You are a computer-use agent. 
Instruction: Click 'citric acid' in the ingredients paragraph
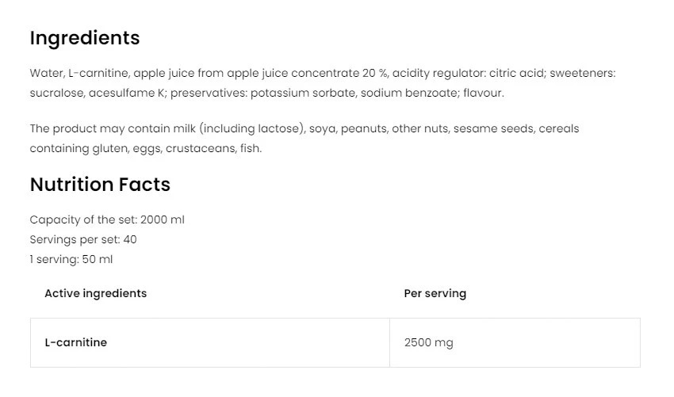tap(515, 73)
